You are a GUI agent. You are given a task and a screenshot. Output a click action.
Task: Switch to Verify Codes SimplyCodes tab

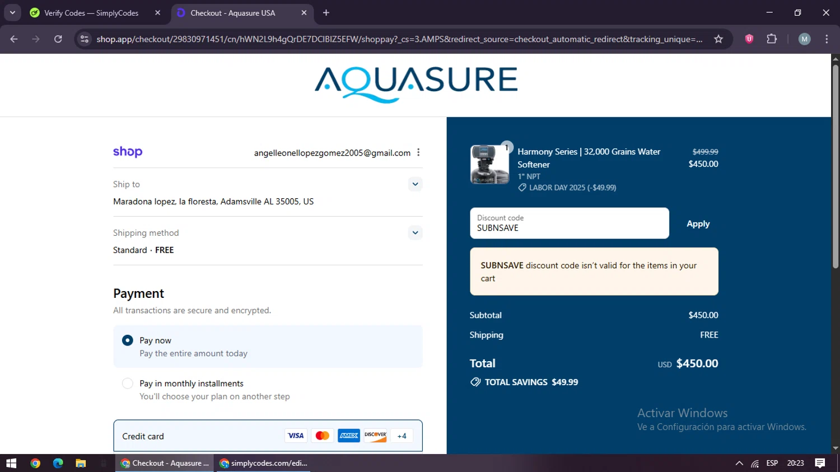click(x=91, y=13)
